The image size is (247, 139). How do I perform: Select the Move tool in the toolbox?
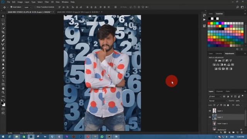coord(3,16)
